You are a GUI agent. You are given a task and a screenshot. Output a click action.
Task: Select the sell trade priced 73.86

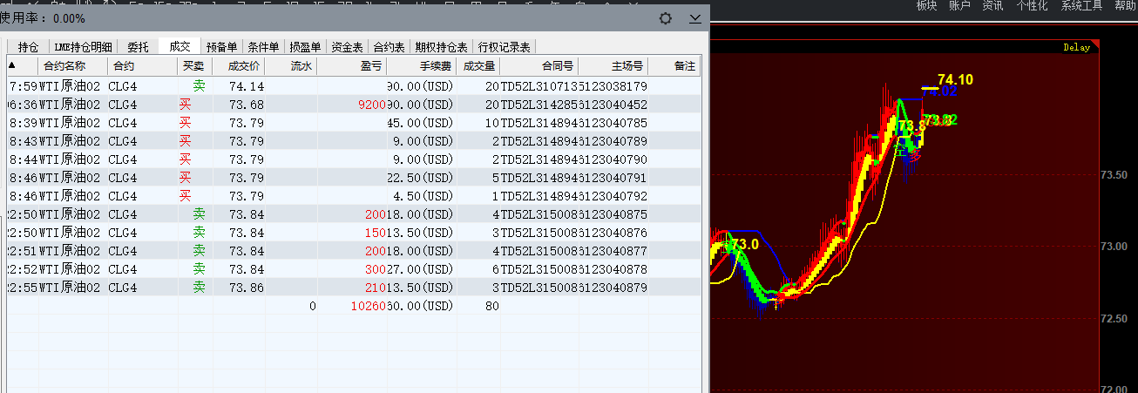(x=354, y=288)
